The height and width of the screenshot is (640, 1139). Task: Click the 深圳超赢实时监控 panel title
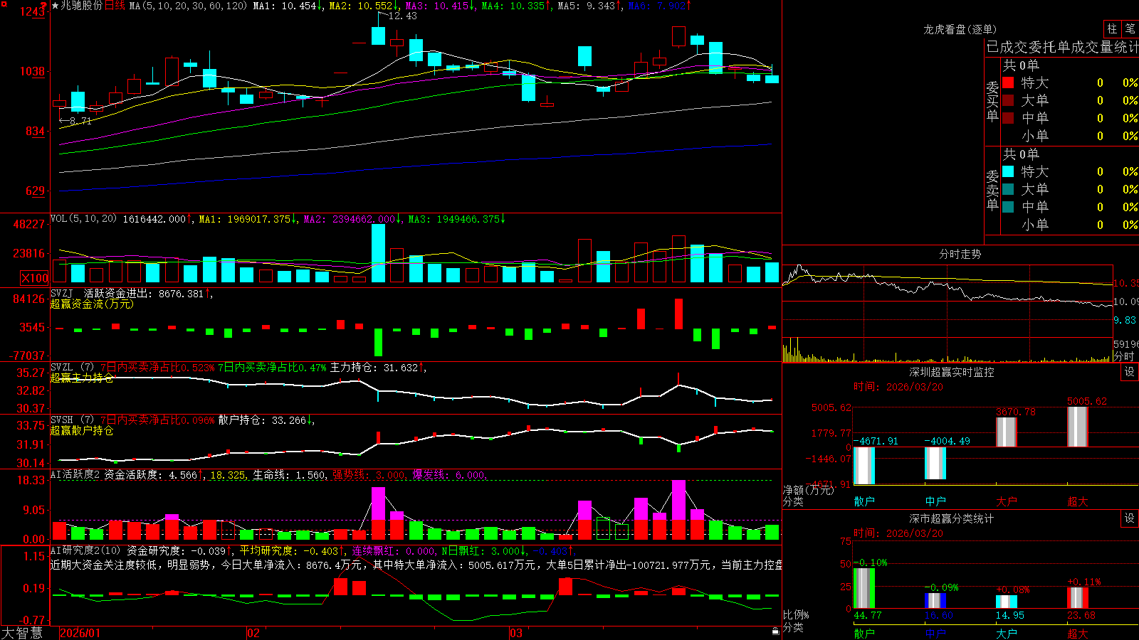[952, 372]
